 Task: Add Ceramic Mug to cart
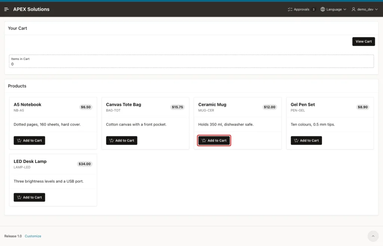(x=214, y=140)
